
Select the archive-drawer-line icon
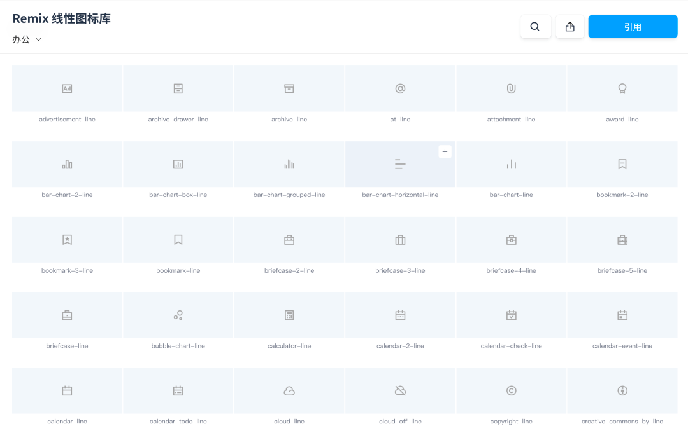178,89
